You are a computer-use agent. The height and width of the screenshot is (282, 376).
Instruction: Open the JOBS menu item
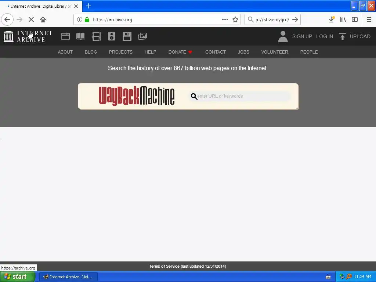coord(243,52)
